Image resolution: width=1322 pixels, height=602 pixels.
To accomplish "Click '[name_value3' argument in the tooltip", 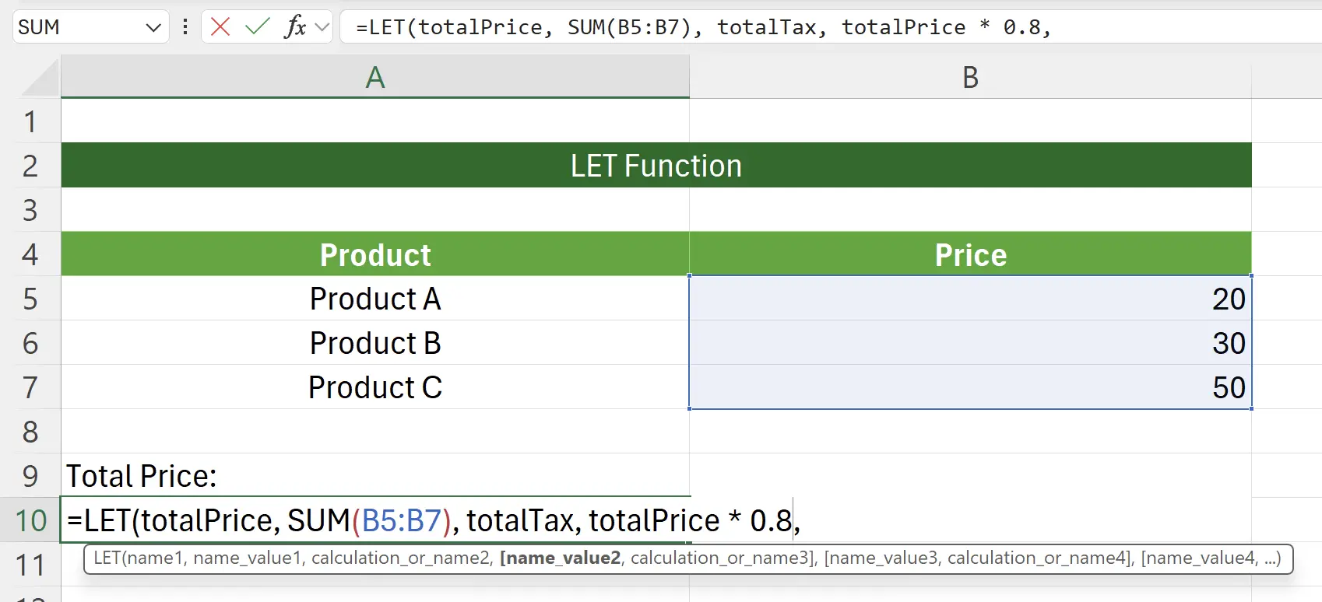I will coord(881,558).
